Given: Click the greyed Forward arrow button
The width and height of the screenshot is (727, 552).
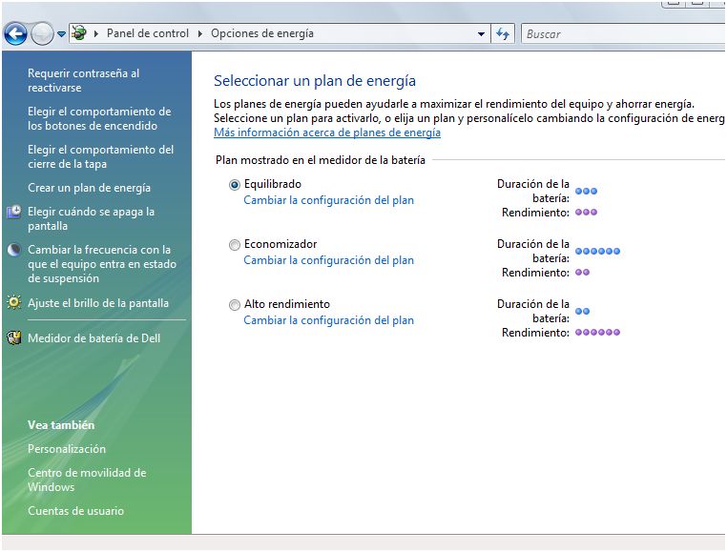Looking at the screenshot, I should [42, 33].
